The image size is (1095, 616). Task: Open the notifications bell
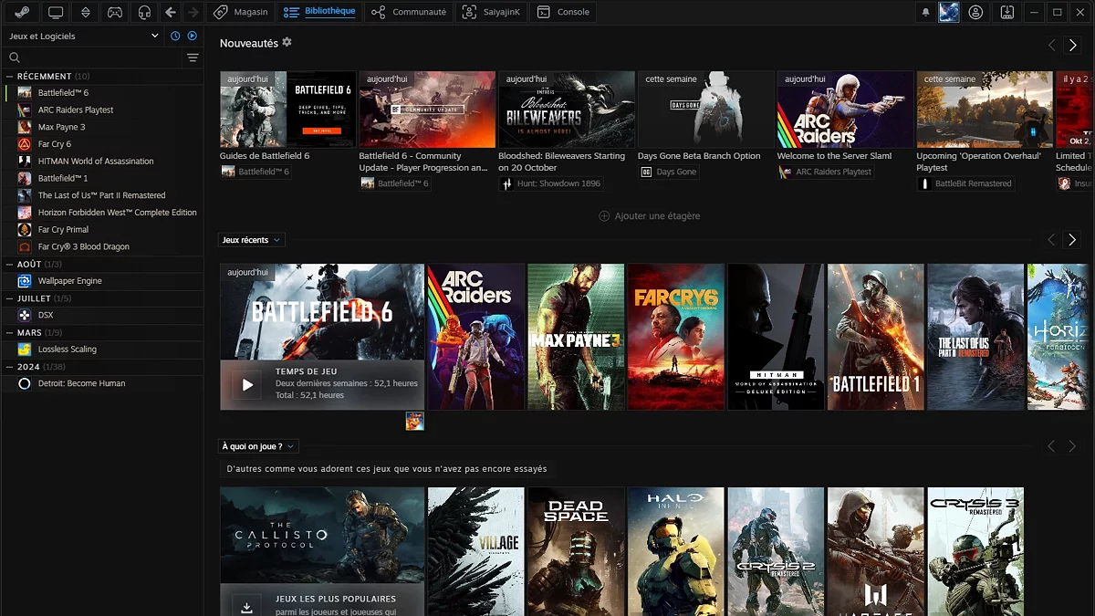tap(925, 13)
